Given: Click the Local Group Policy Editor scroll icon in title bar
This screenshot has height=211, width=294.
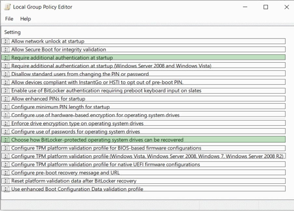Looking at the screenshot, I should (7, 7).
